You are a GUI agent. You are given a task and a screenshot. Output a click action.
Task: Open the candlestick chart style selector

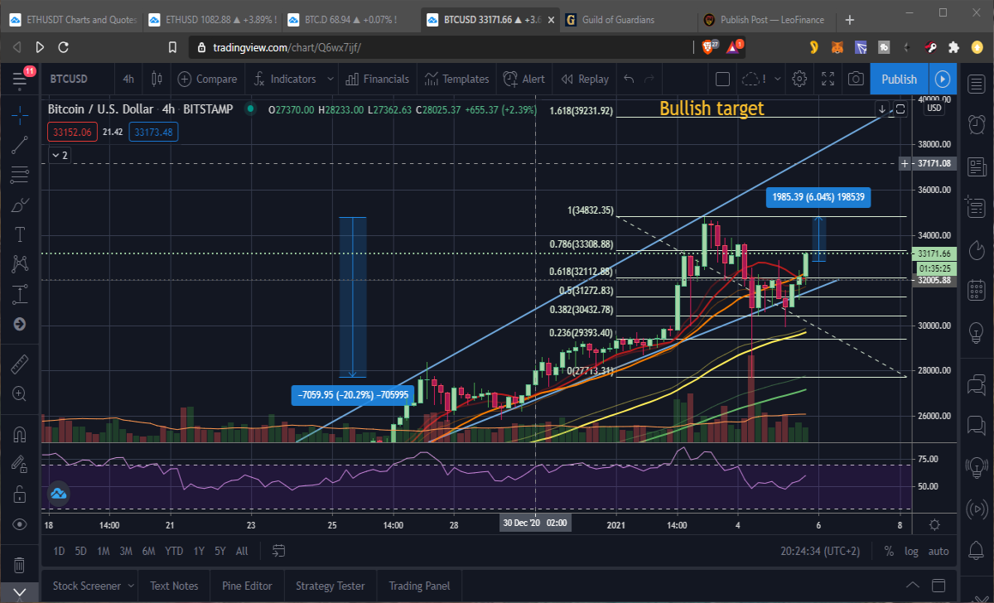tap(157, 80)
